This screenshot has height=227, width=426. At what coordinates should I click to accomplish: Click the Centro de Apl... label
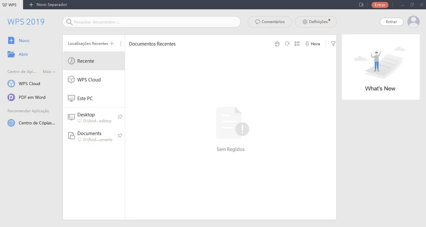[22, 72]
